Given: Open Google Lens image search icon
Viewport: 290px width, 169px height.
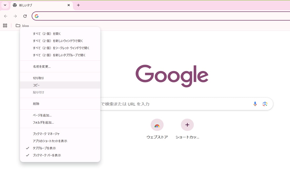Looking at the screenshot, I should pos(265,104).
